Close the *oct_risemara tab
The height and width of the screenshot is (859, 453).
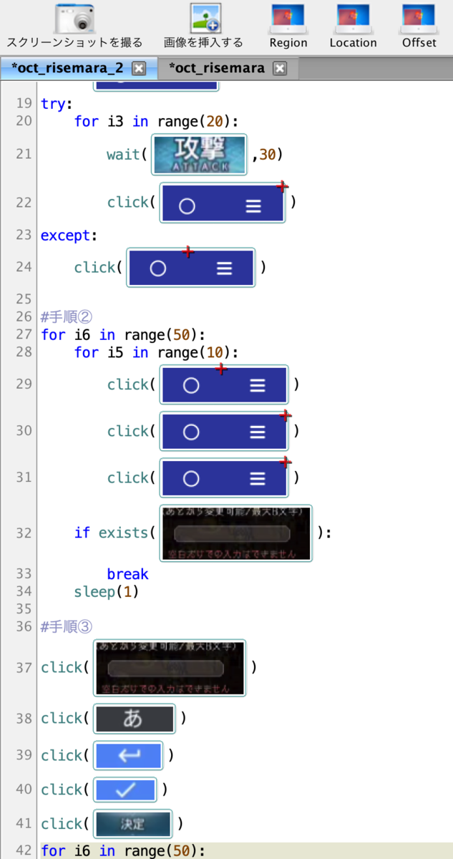point(281,69)
